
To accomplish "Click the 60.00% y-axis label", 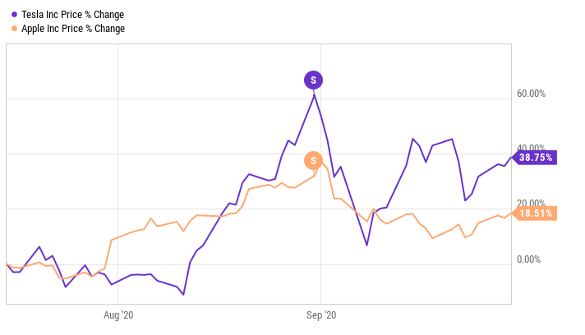I will (x=530, y=94).
